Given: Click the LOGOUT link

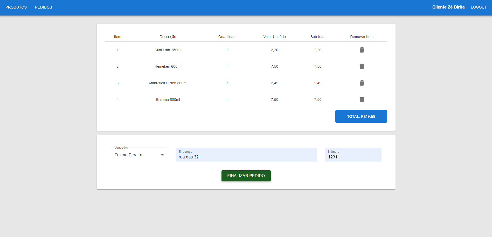Looking at the screenshot, I should [x=479, y=7].
